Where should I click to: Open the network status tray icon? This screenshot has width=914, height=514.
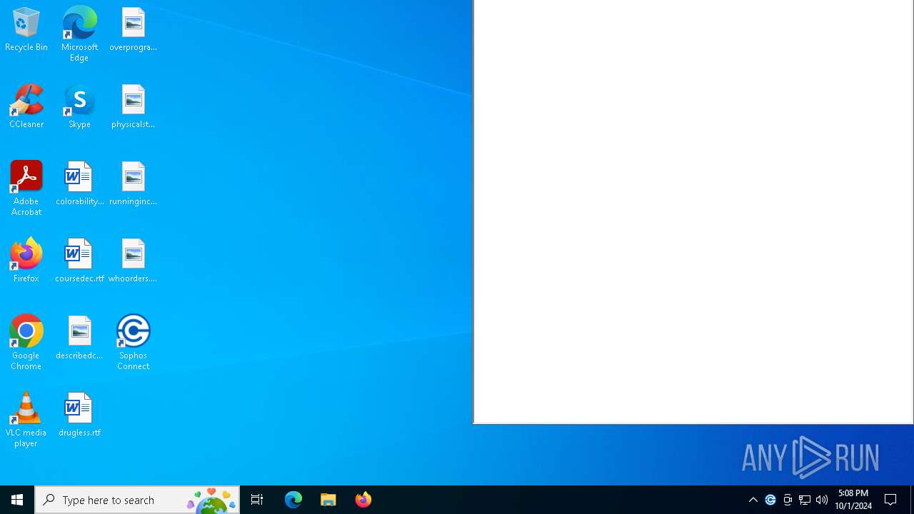pos(805,500)
